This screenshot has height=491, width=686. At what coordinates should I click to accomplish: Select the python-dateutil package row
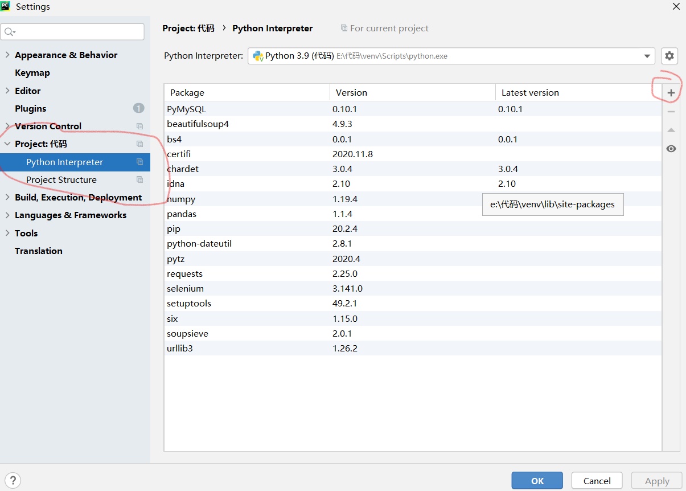point(413,244)
